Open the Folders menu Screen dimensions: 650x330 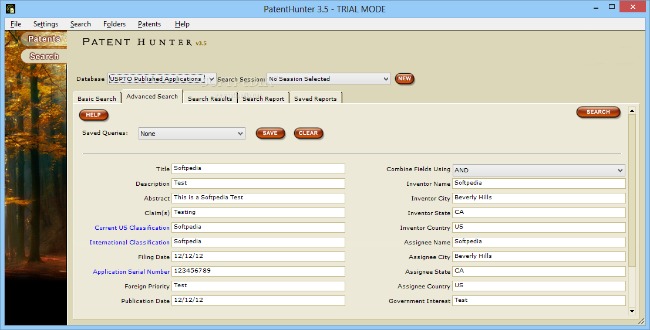point(114,24)
